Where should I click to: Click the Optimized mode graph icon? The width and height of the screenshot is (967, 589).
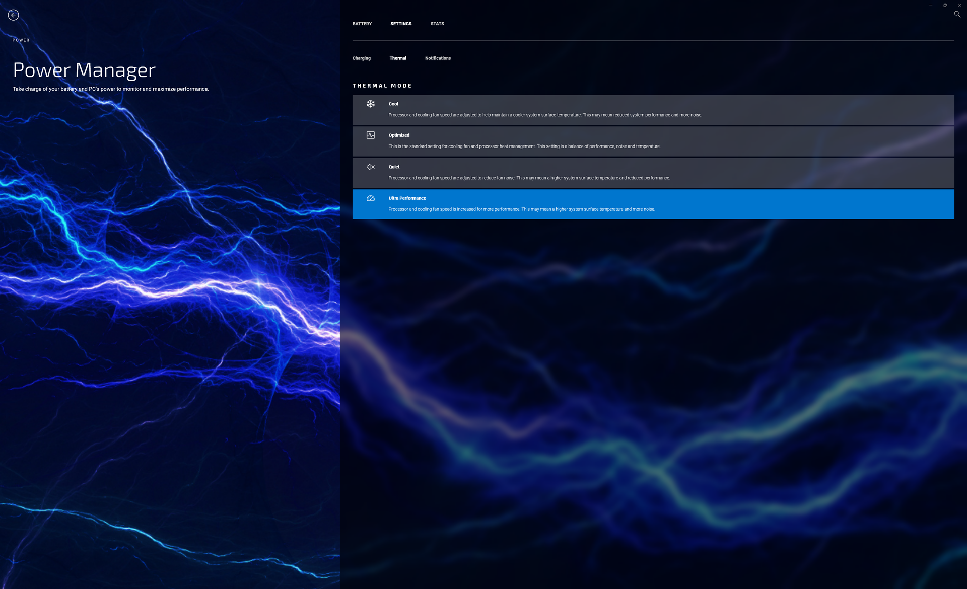point(371,135)
